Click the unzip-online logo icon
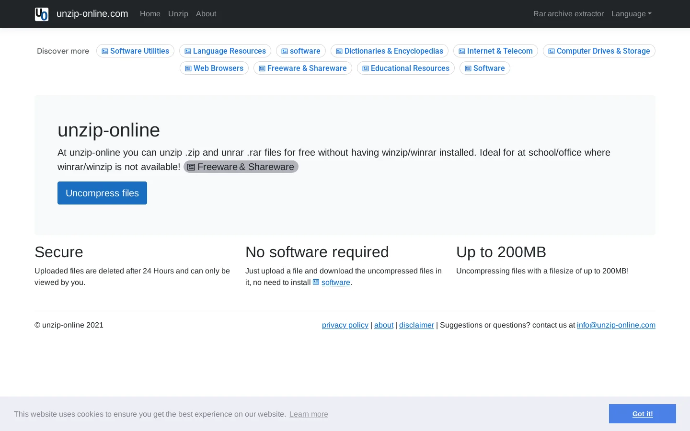The image size is (690, 431). [x=42, y=14]
